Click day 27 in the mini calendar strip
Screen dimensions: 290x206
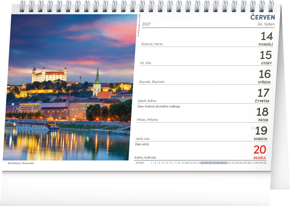252,163
